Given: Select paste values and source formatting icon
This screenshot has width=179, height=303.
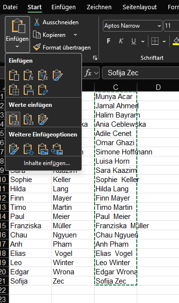Looking at the screenshot, I should [43, 119].
